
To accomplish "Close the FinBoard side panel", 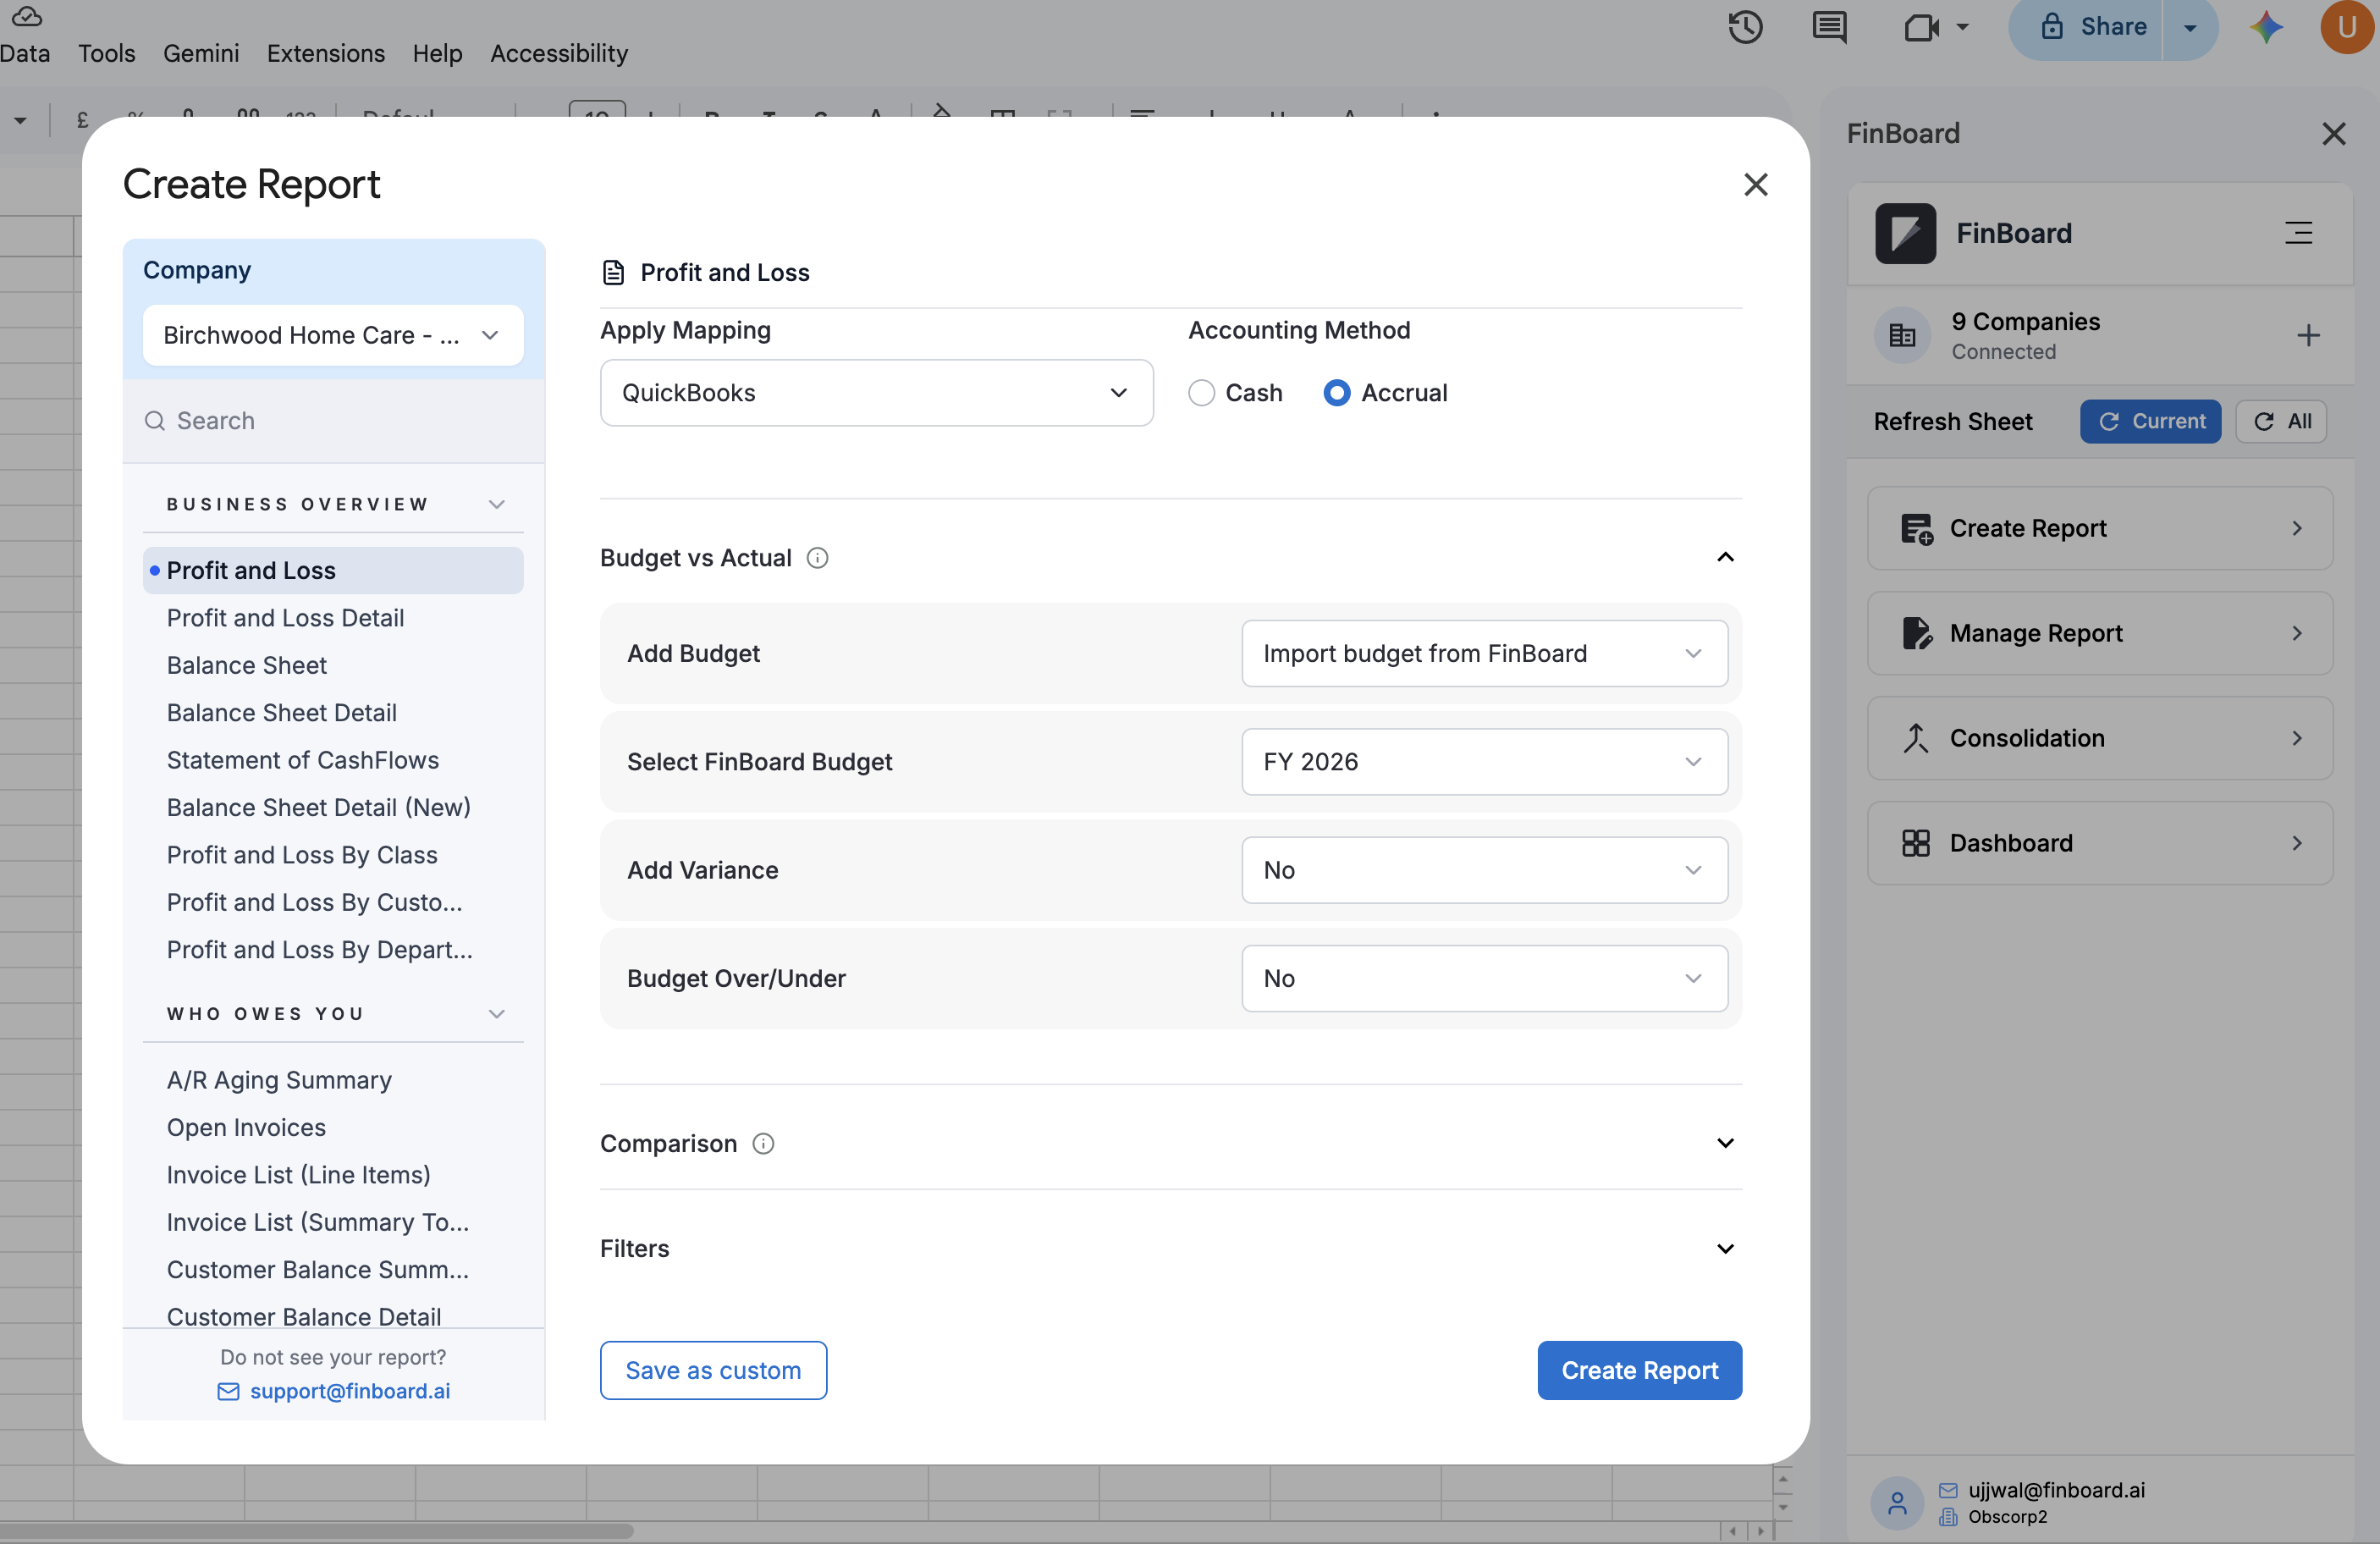I will (2333, 133).
